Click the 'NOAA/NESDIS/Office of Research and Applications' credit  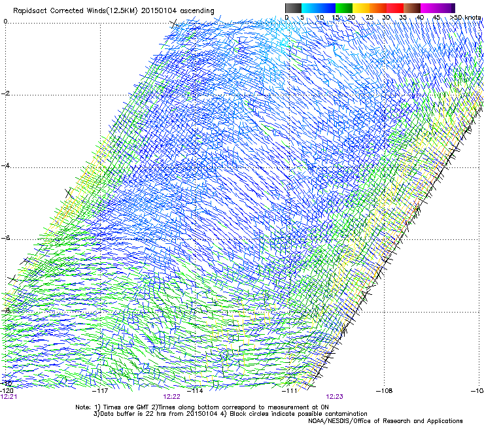coord(385,421)
